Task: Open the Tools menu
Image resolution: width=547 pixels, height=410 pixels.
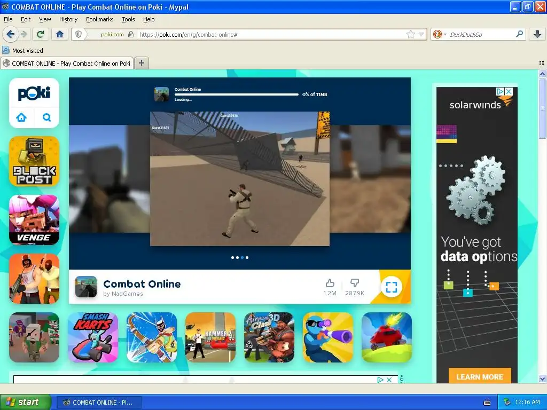Action: coord(128,19)
